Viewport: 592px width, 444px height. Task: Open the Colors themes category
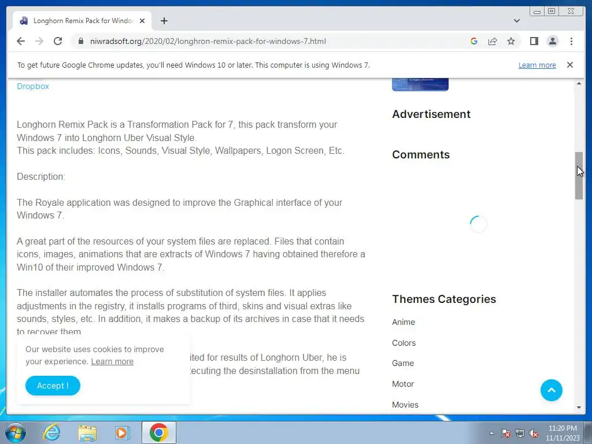pyautogui.click(x=404, y=343)
